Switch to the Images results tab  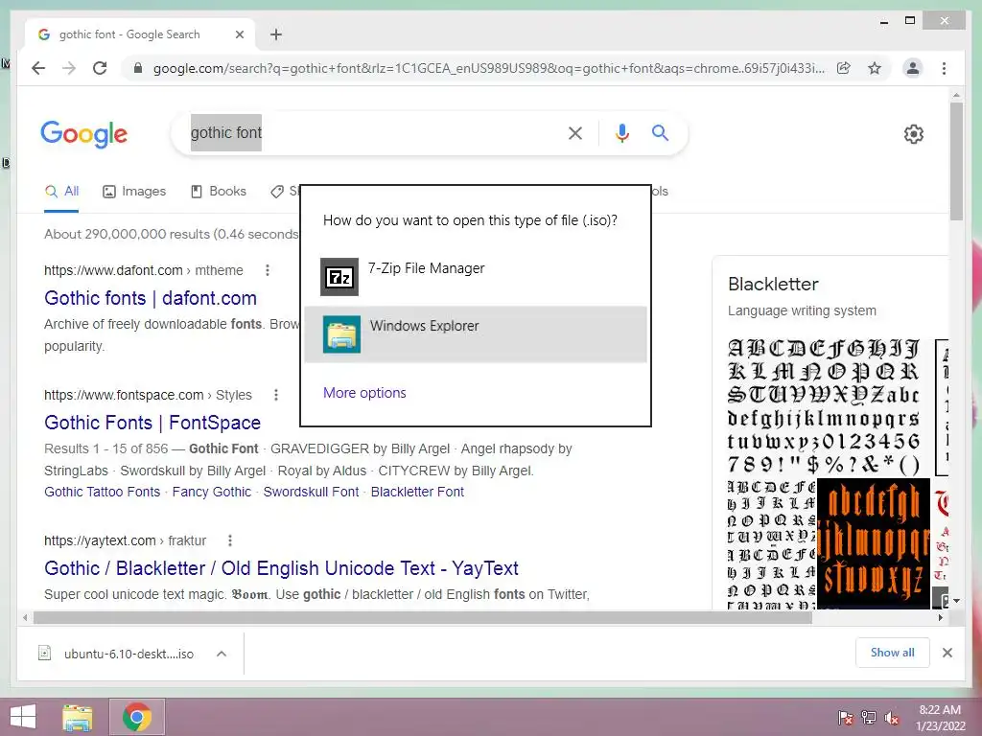pos(134,192)
